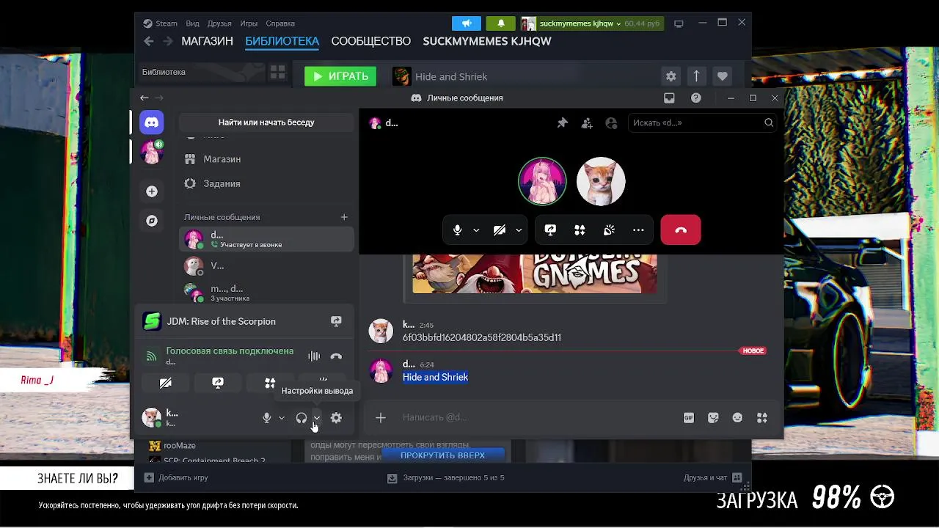
Task: Open more call options ellipsis
Action: (x=638, y=230)
